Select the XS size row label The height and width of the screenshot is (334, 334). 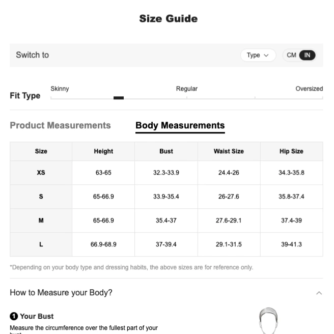tap(41, 173)
